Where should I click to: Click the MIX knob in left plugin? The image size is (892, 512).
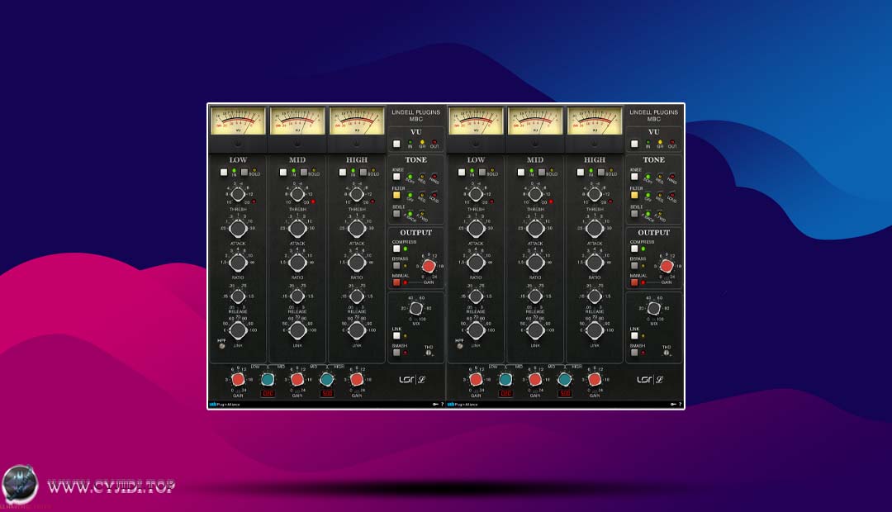(415, 308)
